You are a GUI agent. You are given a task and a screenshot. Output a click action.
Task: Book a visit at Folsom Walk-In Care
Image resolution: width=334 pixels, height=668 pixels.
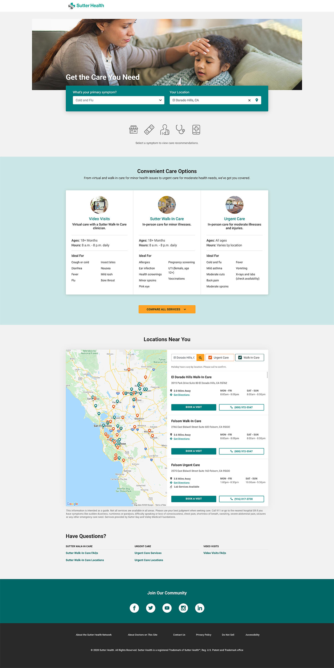194,451
